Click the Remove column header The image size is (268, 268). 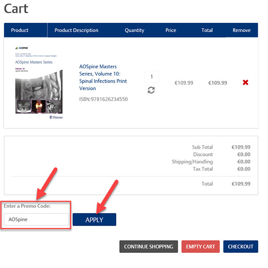242,30
